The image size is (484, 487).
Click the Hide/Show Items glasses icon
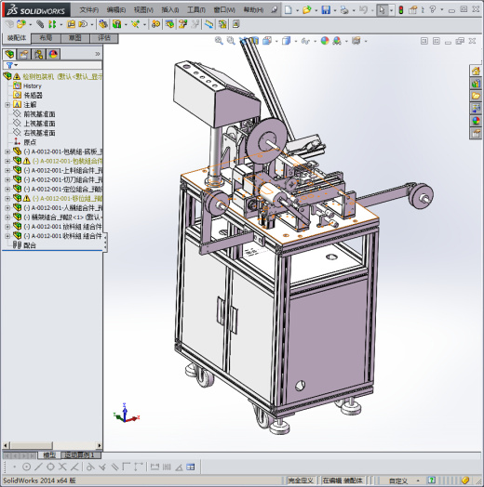[x=305, y=41]
